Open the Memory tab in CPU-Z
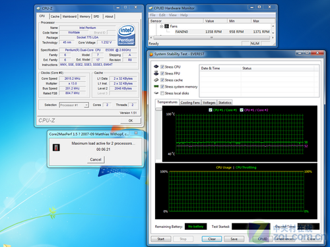The width and height of the screenshot is (330, 247). [84, 16]
